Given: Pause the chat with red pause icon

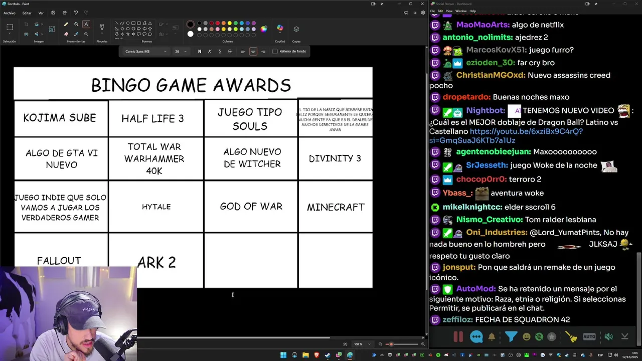Looking at the screenshot, I should [x=458, y=337].
